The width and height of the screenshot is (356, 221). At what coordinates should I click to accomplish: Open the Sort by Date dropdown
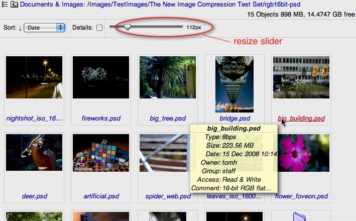pyautogui.click(x=44, y=28)
